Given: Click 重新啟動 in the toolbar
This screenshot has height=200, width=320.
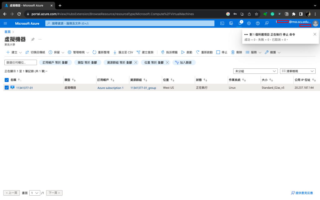Looking at the screenshot, I should (204, 52).
